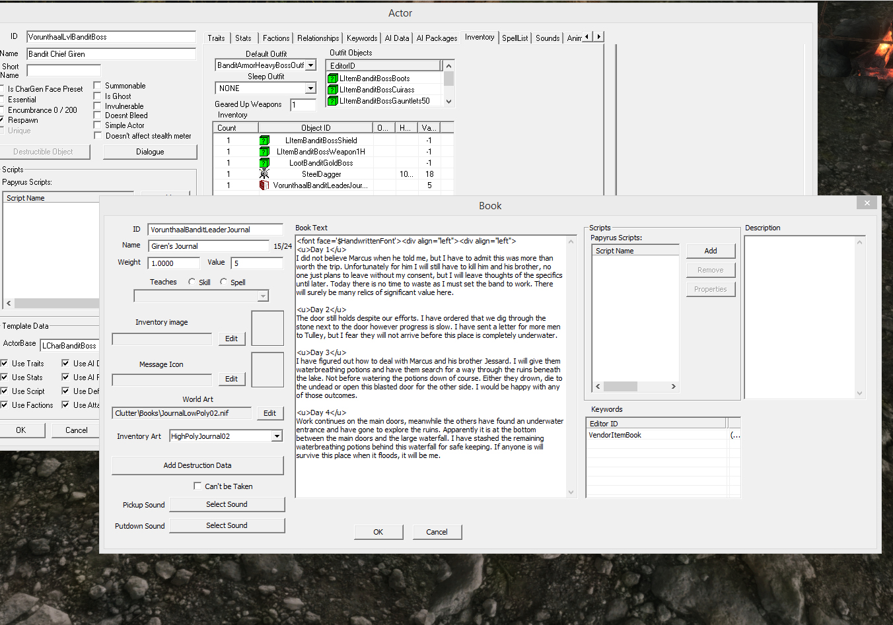The image size is (893, 625).
Task: Click Edit next to World Art
Action: click(x=269, y=413)
